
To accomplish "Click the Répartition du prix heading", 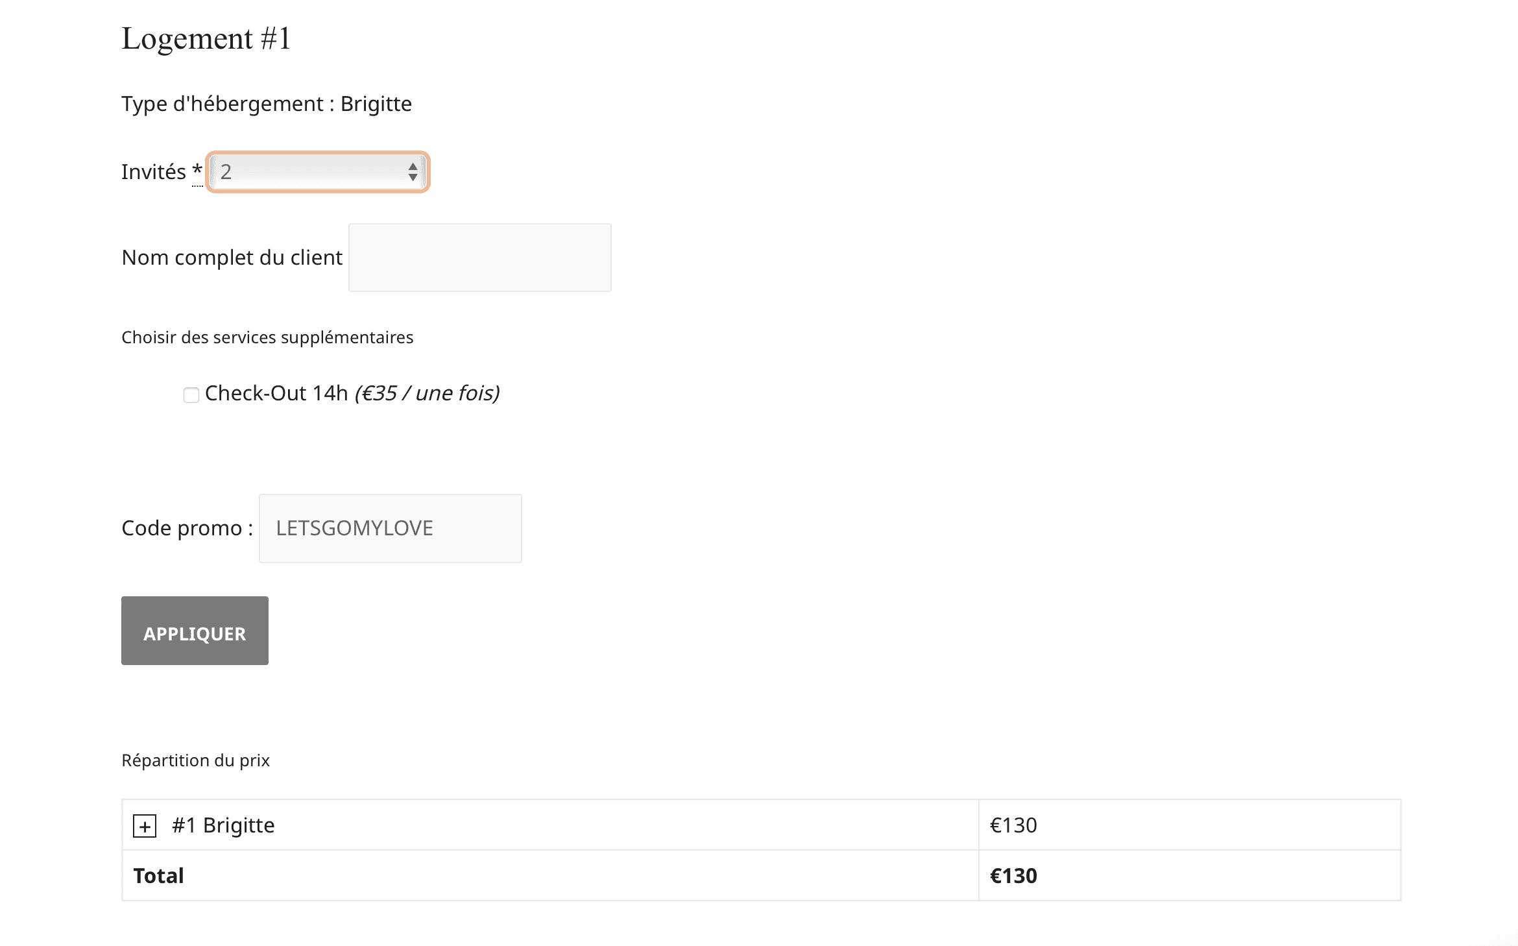I will (x=195, y=760).
